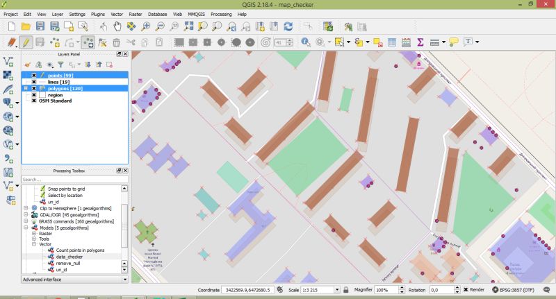Click the Processing Toolbox Search field

click(74, 180)
